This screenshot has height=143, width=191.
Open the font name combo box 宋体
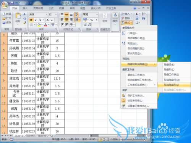coord(38,14)
